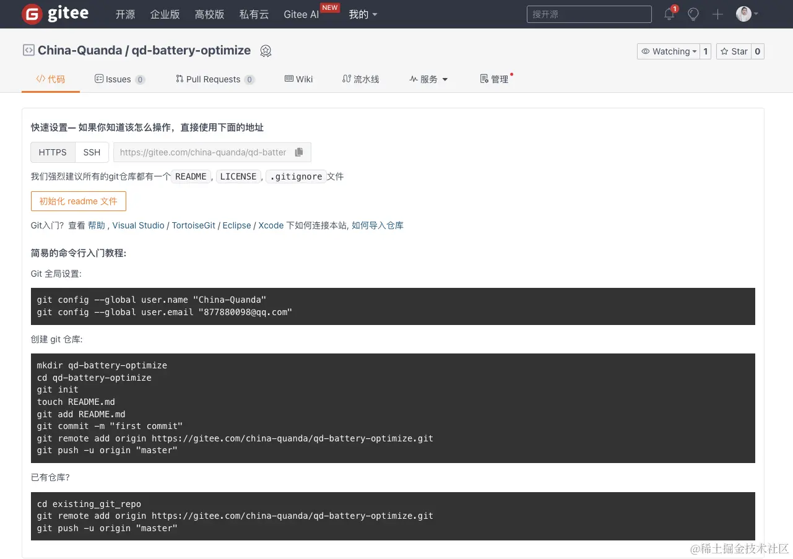This screenshot has height=559, width=793.
Task: Click the git init line
Action: pyautogui.click(x=58, y=389)
